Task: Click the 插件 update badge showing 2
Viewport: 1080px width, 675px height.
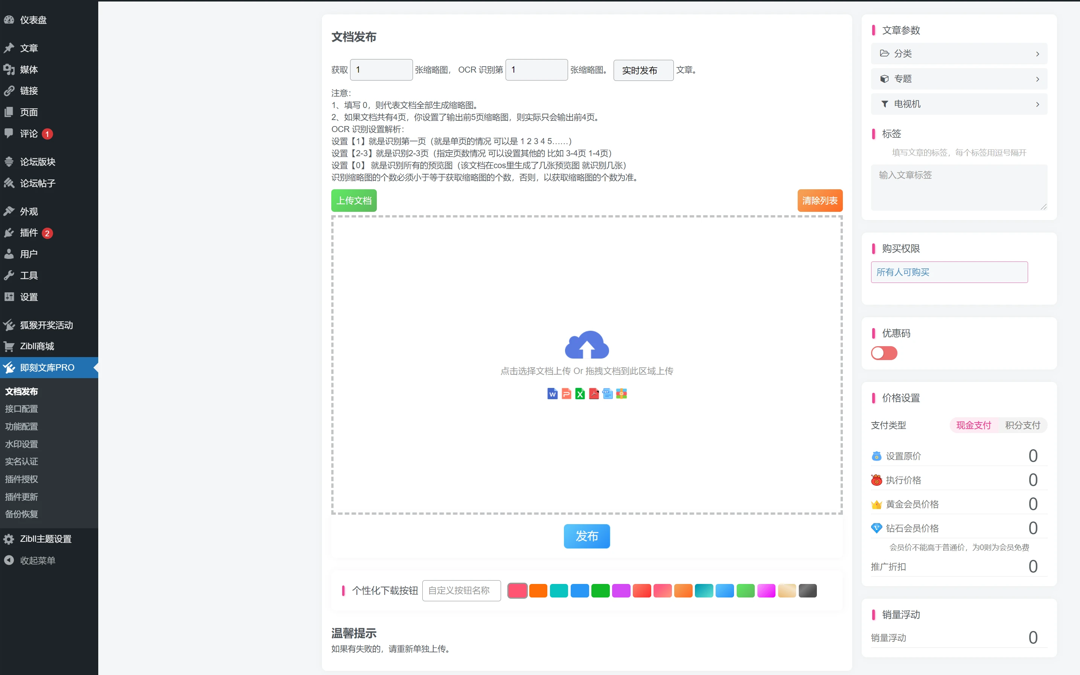Action: pyautogui.click(x=47, y=233)
